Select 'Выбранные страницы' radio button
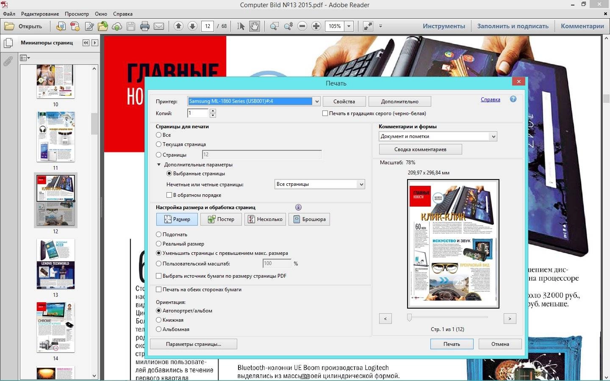 [x=169, y=174]
